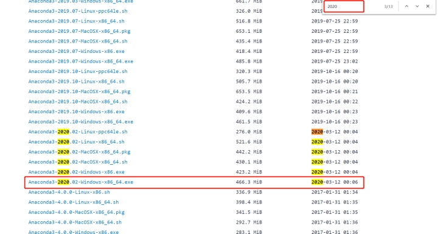Select the 653.1 MiB size value
Screen dimensions: 438x234
pos(249,31)
